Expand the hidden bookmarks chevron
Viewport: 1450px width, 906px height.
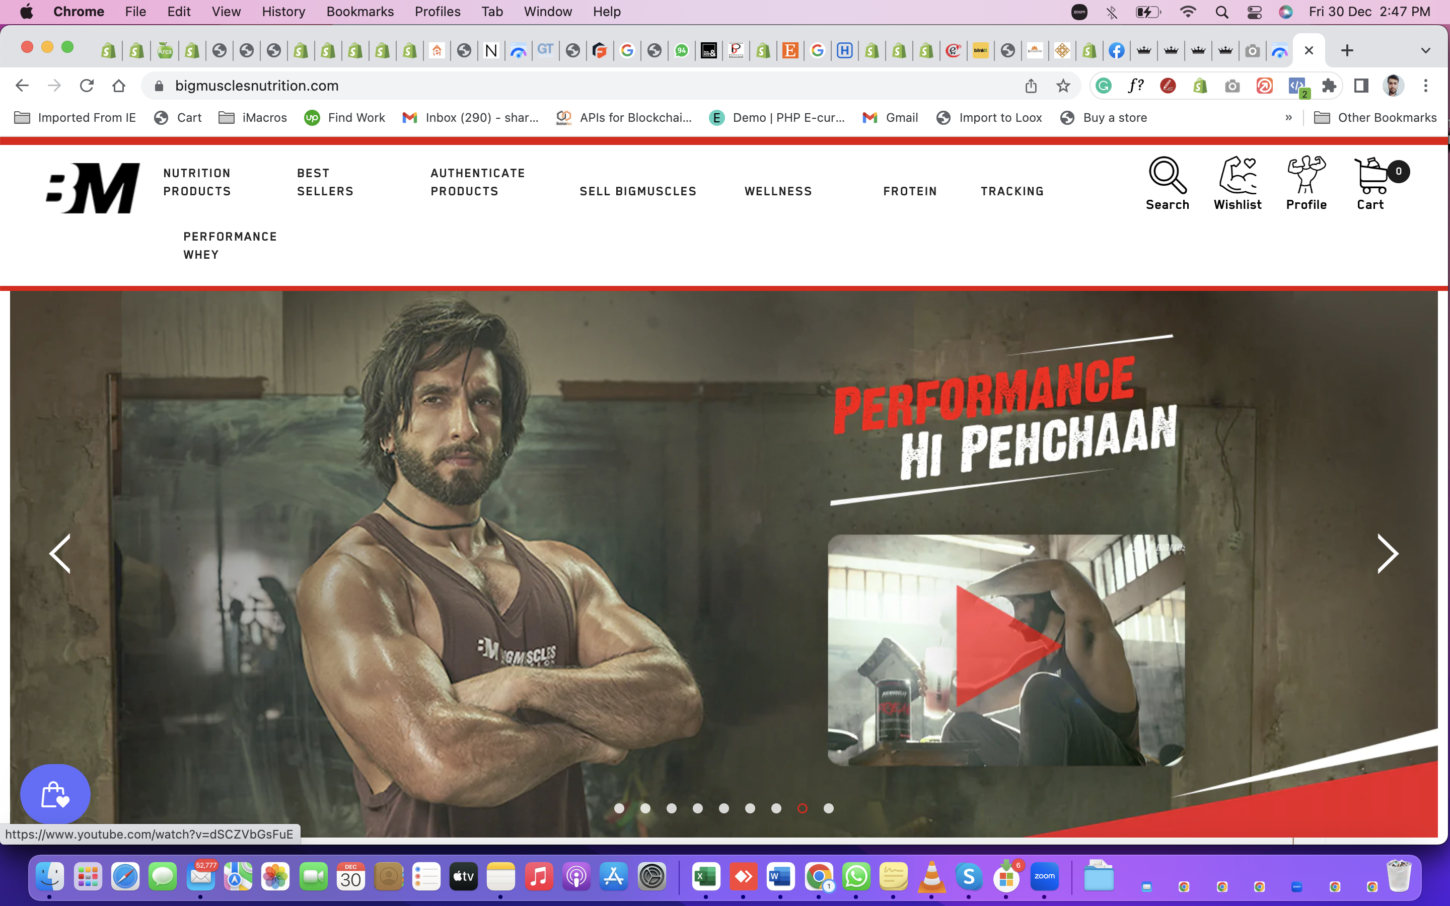[1289, 117]
